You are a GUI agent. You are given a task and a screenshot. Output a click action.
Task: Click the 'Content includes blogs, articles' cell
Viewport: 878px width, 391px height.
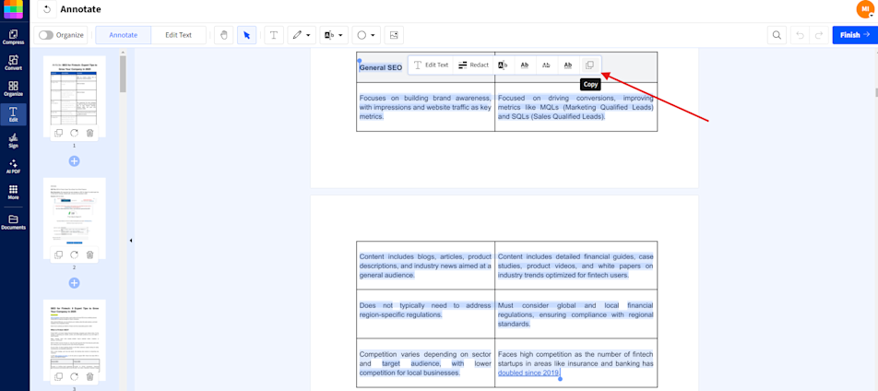pyautogui.click(x=425, y=266)
